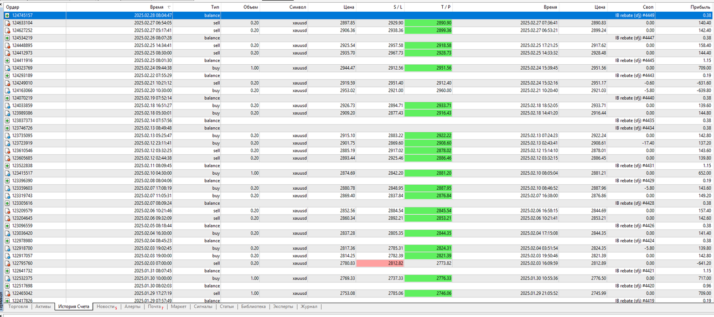Click the balance icon of order 124745157
714x317 pixels.
(x=7, y=15)
